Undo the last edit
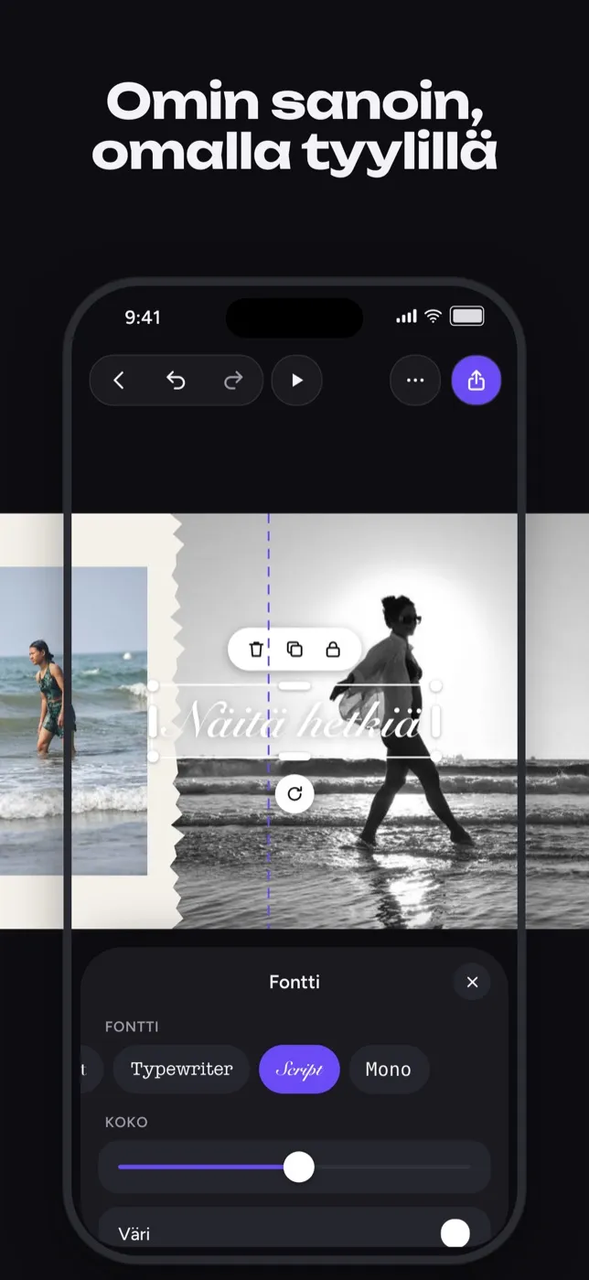Screen dimensions: 589x1280 click(x=176, y=381)
